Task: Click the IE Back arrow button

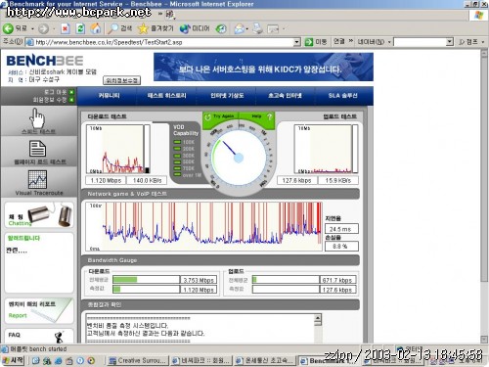Action: [x=8, y=28]
